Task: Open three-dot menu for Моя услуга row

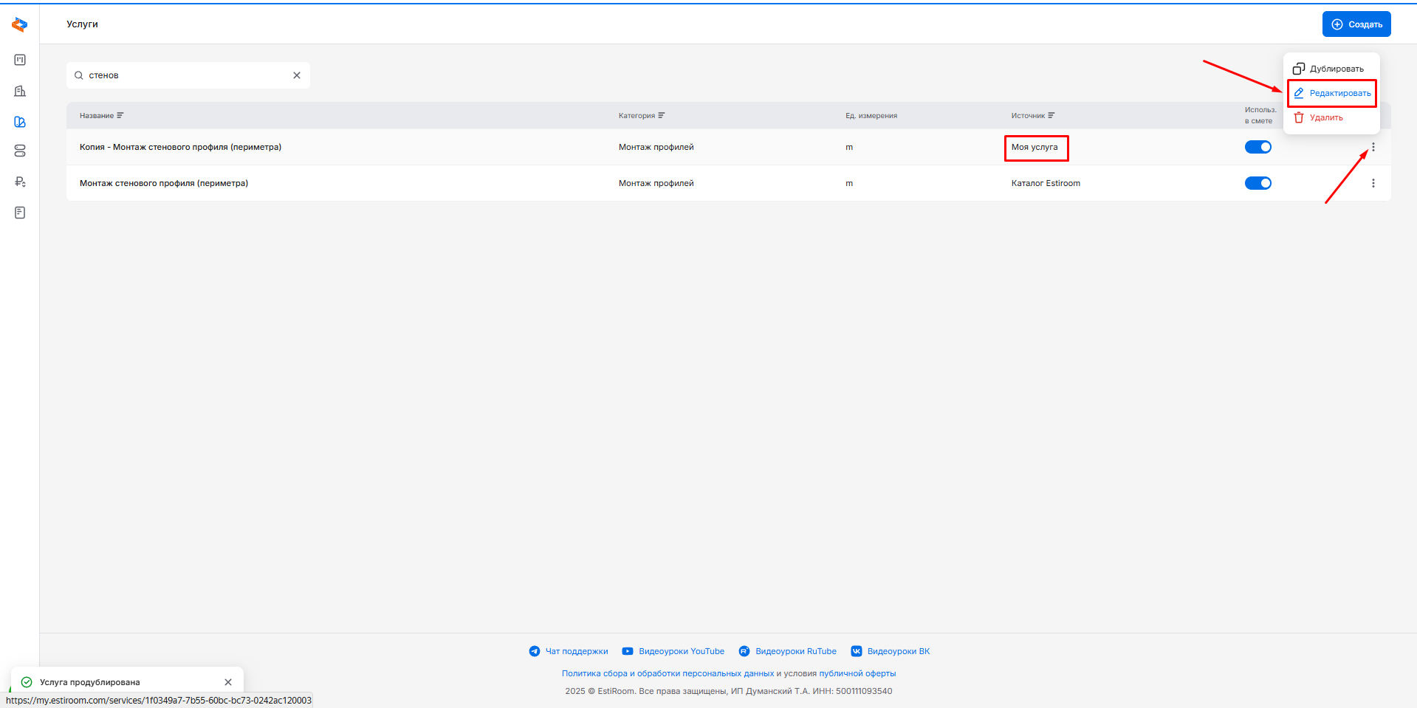Action: (x=1373, y=147)
